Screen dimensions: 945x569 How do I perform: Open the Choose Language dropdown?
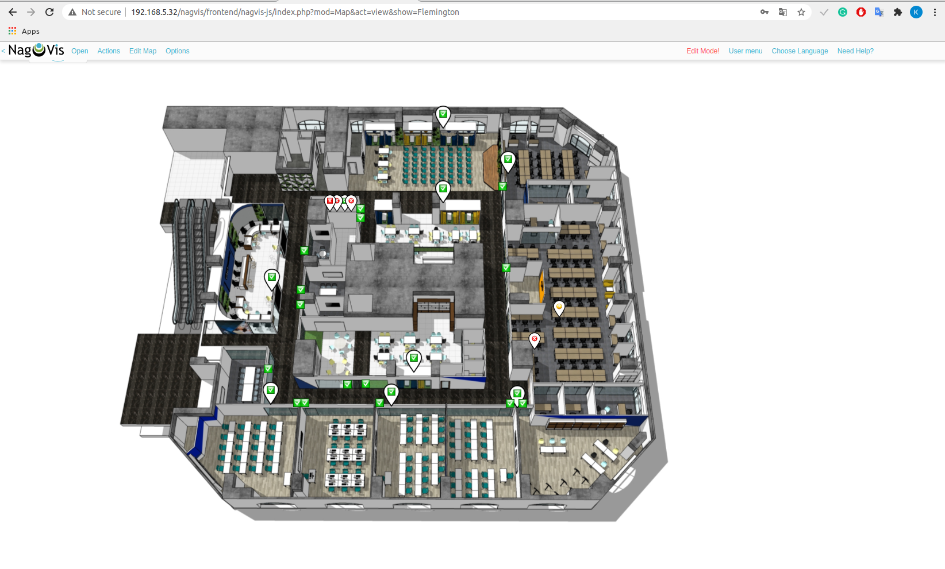coord(800,51)
